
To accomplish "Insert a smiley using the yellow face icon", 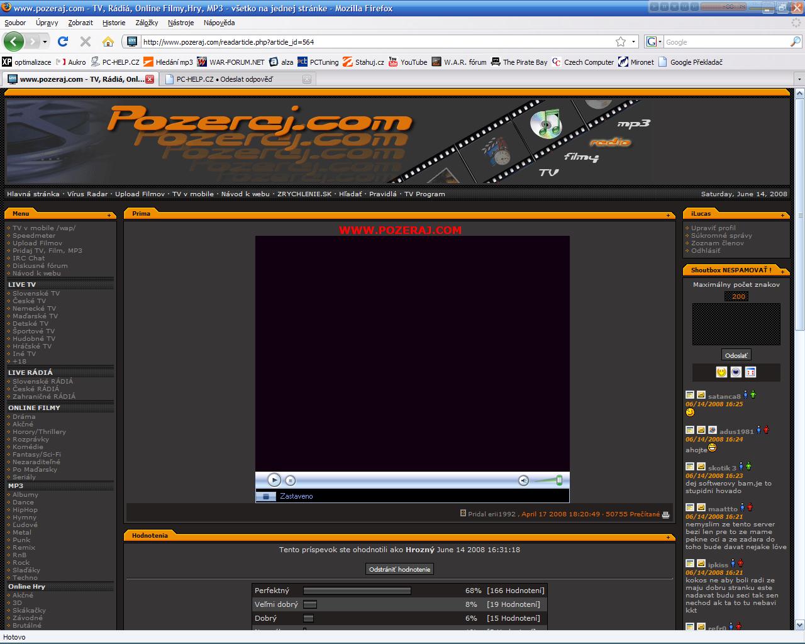I will pos(721,372).
